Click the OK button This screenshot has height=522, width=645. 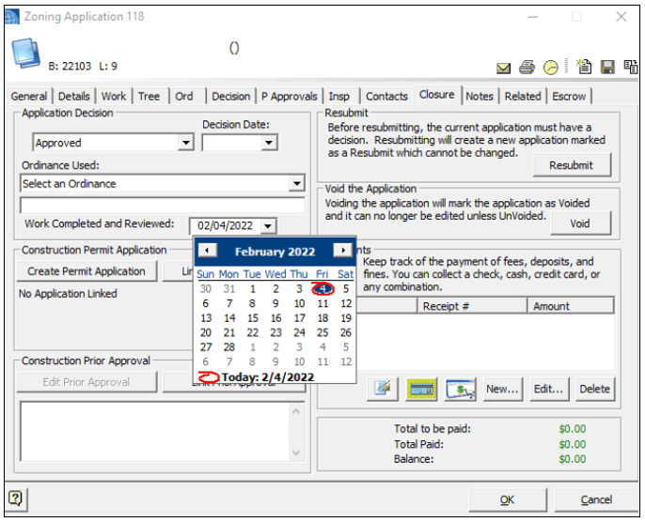[507, 499]
